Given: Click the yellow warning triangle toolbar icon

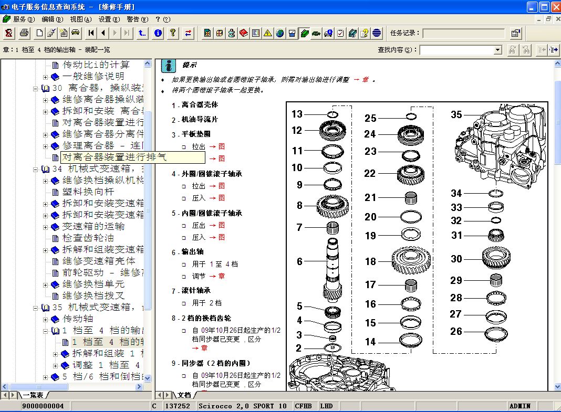Looking at the screenshot, I should coord(268,33).
